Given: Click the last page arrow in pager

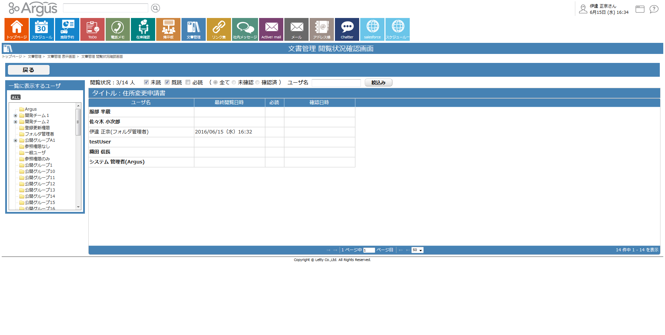Looking at the screenshot, I should click(x=408, y=250).
